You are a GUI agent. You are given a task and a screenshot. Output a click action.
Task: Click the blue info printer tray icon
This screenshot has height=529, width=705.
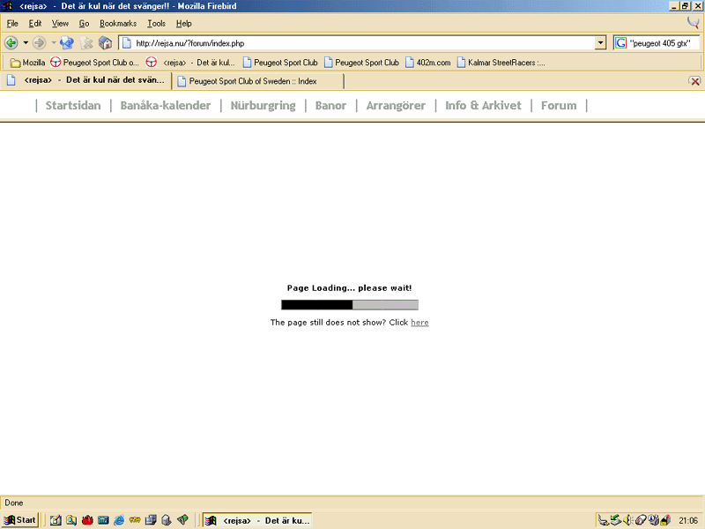coord(653,520)
